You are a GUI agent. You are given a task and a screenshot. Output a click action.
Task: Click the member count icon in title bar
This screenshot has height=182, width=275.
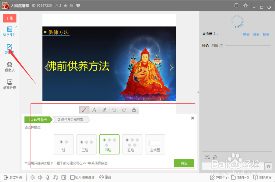(x=58, y=5)
